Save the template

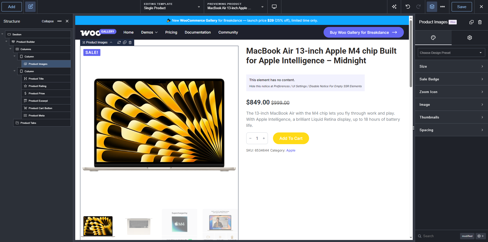(x=462, y=7)
